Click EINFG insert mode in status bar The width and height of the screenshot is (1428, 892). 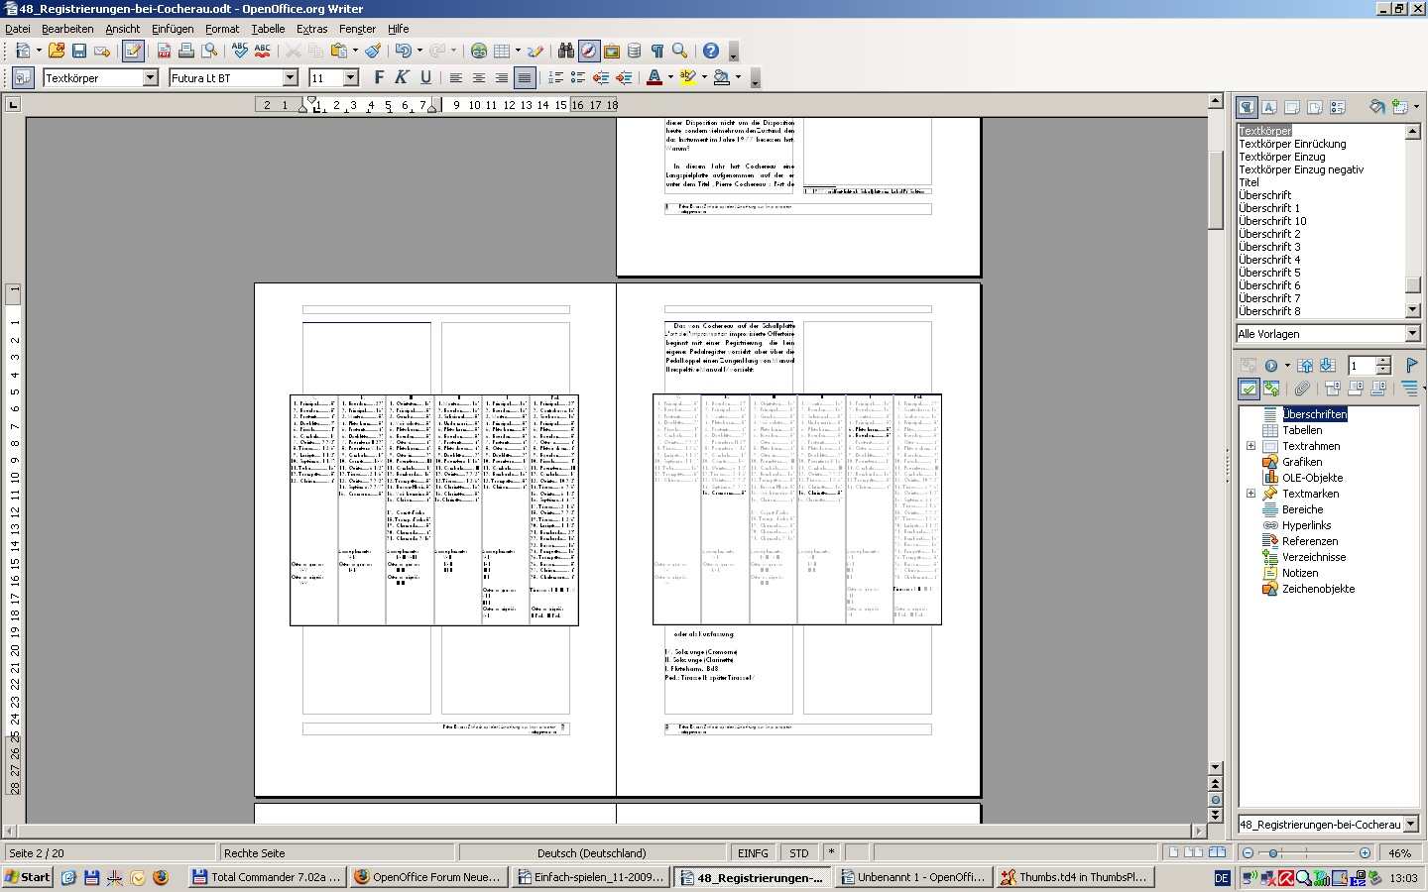coord(753,852)
